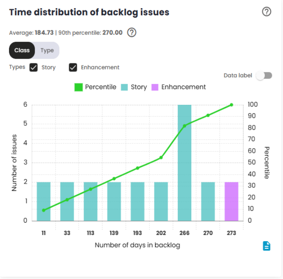The width and height of the screenshot is (283, 279).
Task: Click the Story bar at 11 days
Action: [44, 201]
